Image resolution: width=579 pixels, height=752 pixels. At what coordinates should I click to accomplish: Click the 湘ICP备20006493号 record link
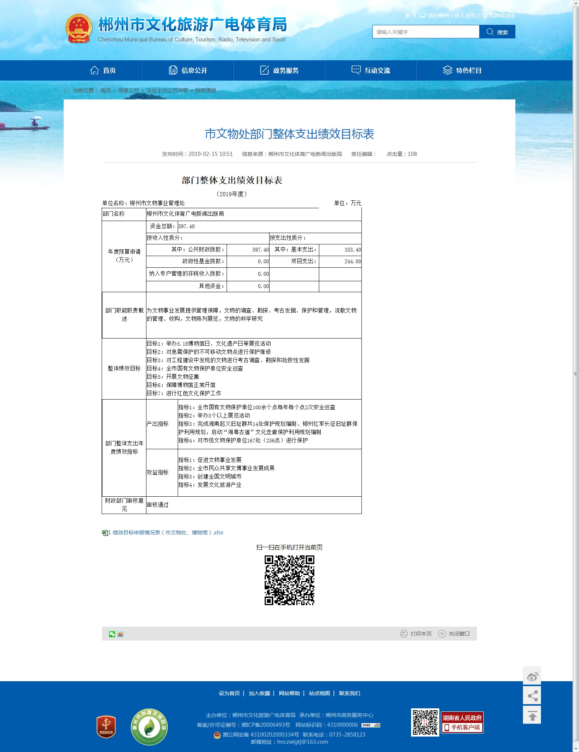click(x=265, y=725)
